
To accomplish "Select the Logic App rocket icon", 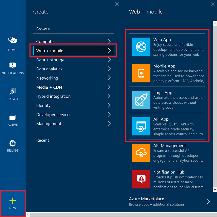I will (x=141, y=100).
